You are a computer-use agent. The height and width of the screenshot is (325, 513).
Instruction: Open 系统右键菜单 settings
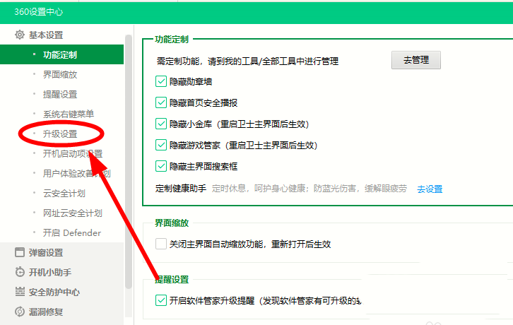pyautogui.click(x=69, y=114)
